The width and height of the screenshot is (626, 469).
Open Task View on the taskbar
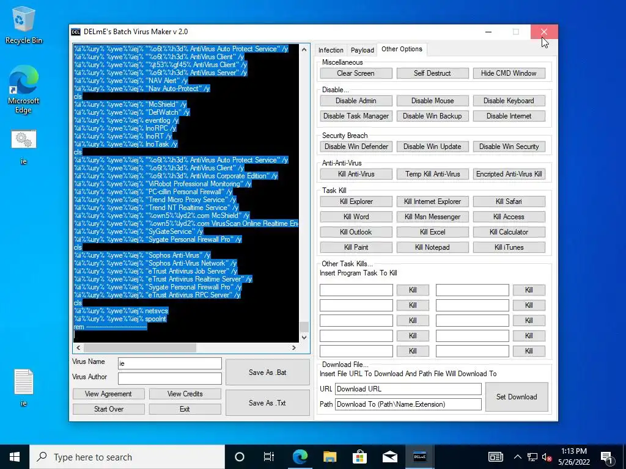coord(269,457)
